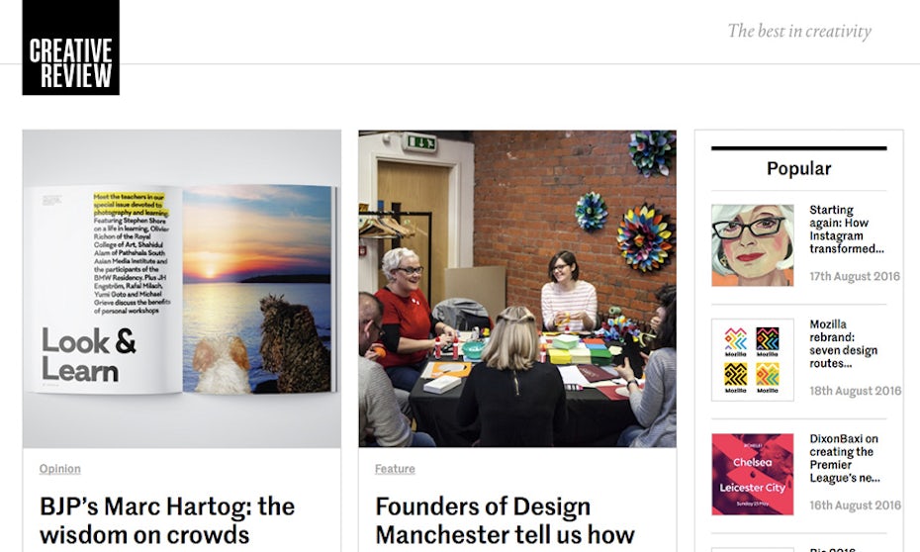Click the Creative Review logo

pos(70,47)
